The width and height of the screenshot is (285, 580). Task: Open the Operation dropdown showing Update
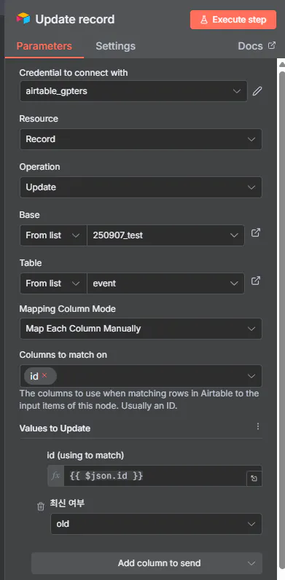(141, 187)
